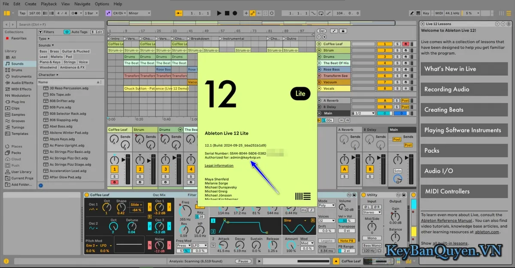Click the Play transport button
This screenshot has height=268, width=515.
click(x=219, y=13)
